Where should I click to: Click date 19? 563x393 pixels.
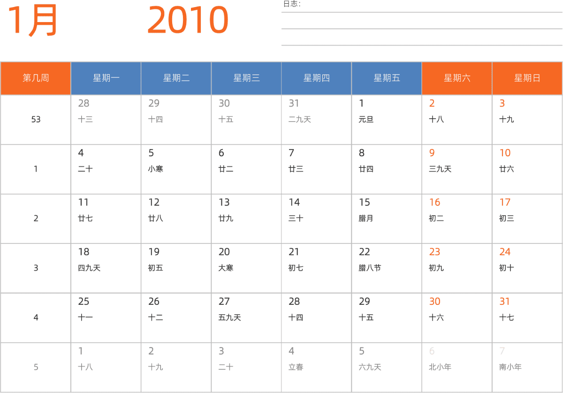click(154, 252)
